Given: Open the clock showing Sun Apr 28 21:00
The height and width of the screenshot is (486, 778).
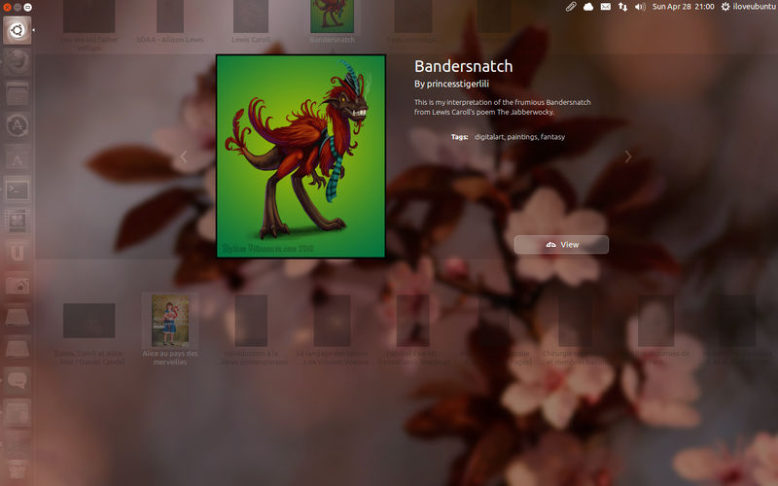Looking at the screenshot, I should pyautogui.click(x=684, y=7).
